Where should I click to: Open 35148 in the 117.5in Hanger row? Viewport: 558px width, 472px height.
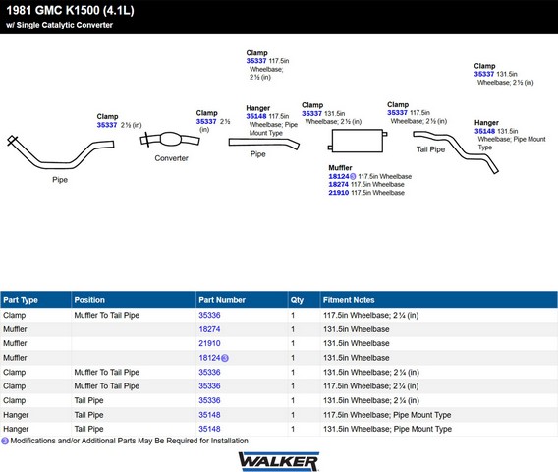tap(209, 415)
